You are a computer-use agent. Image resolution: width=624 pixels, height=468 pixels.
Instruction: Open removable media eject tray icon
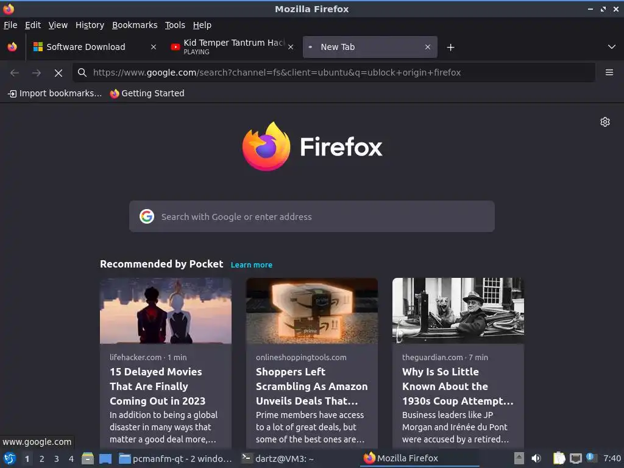[519, 458]
